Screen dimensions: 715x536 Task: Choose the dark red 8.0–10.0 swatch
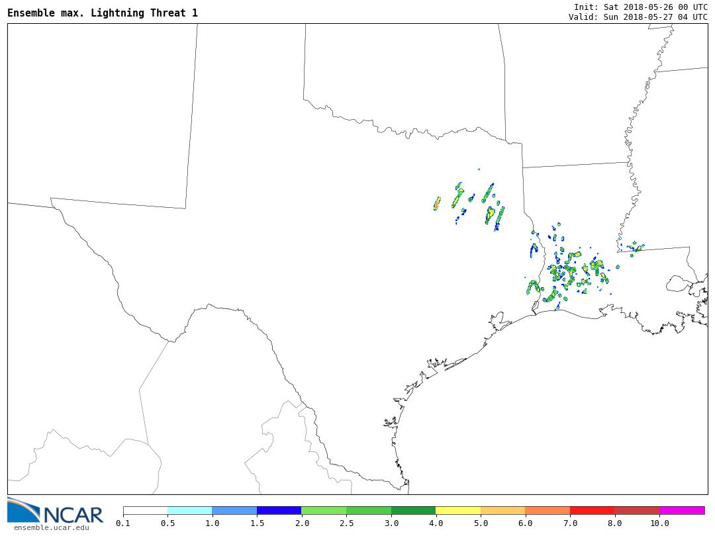click(x=636, y=510)
